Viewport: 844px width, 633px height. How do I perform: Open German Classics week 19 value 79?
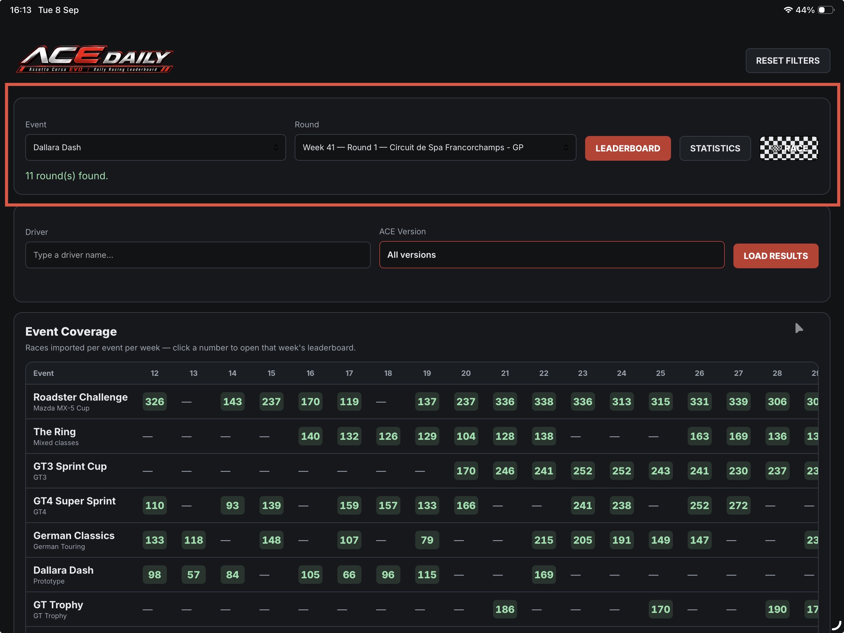pos(427,540)
